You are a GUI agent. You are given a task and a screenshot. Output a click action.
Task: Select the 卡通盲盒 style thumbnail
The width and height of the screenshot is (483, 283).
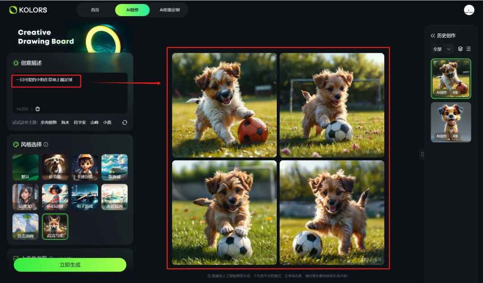click(x=85, y=167)
